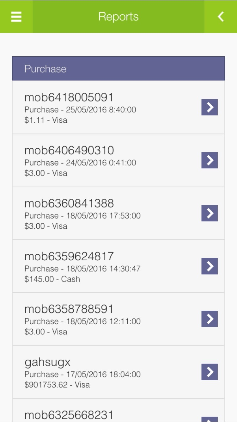This screenshot has height=422, width=237.
Task: Tap the 18/05/2016 17:53:00 purchase date line
Action: coord(82,216)
